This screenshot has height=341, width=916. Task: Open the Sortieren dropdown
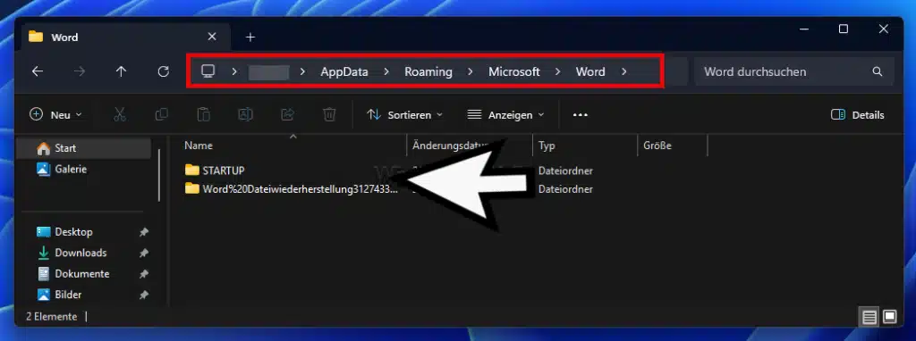pos(405,115)
